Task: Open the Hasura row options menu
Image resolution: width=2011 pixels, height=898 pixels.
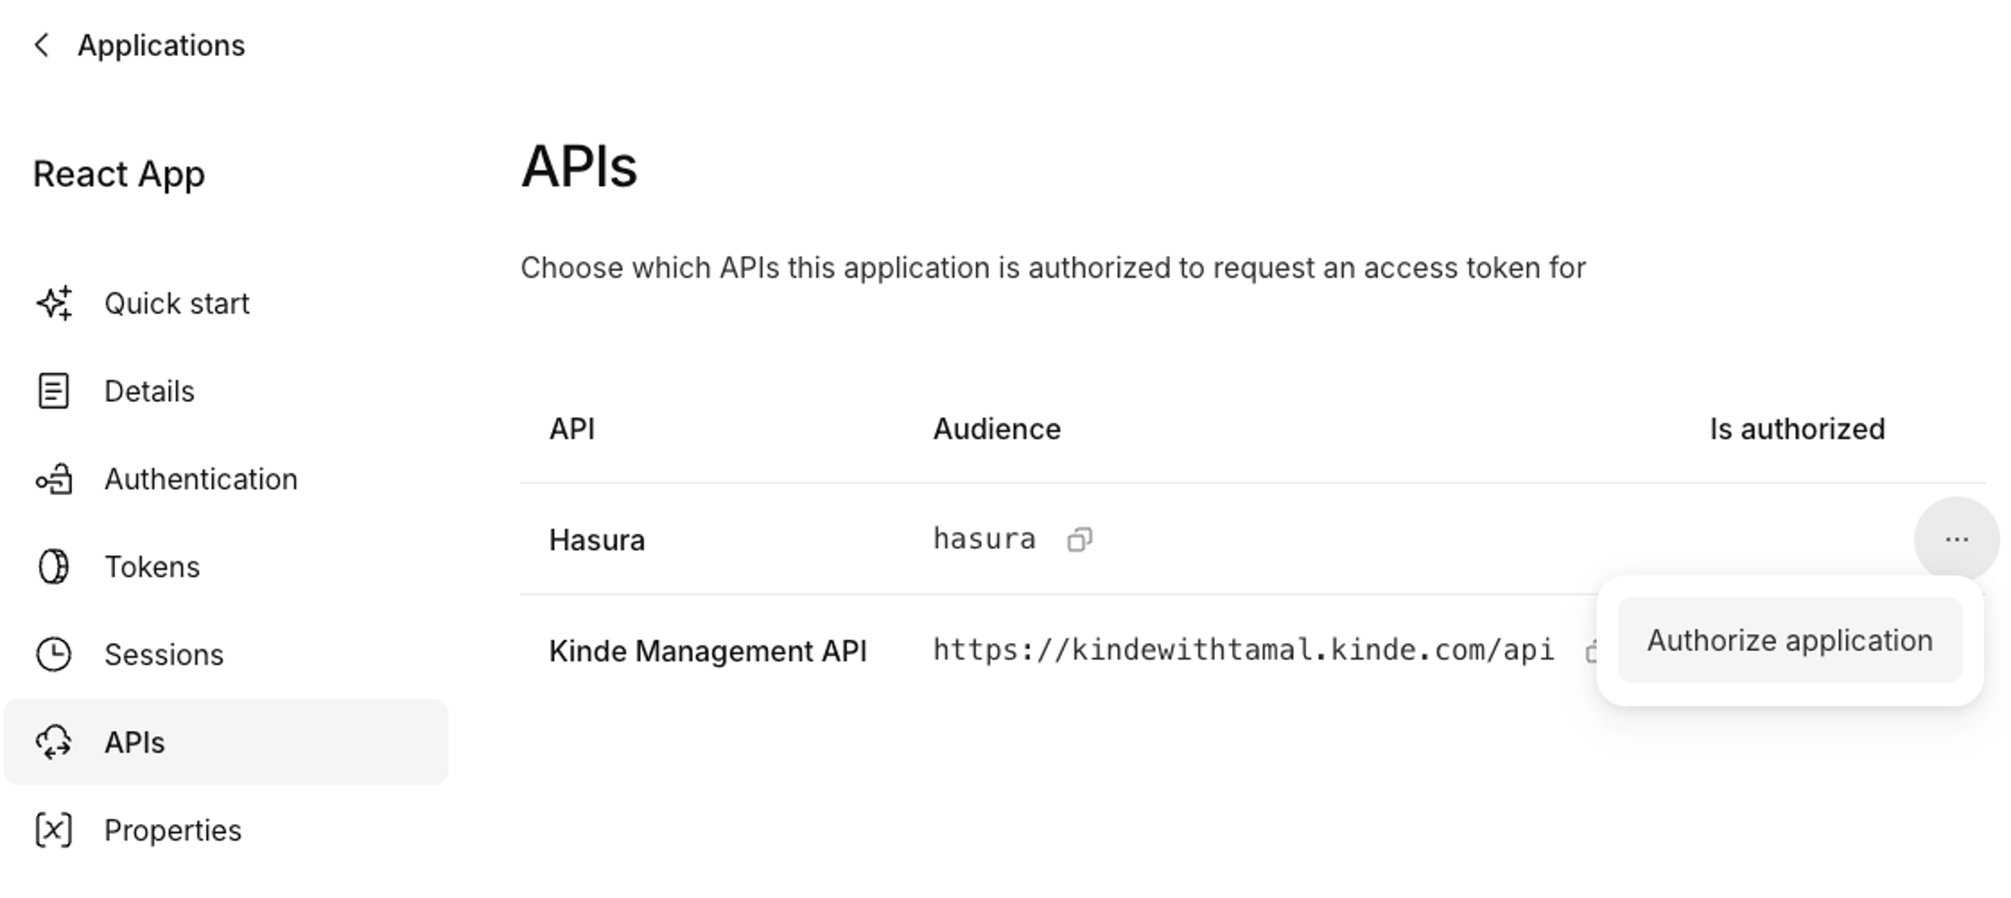Action: pyautogui.click(x=1956, y=539)
